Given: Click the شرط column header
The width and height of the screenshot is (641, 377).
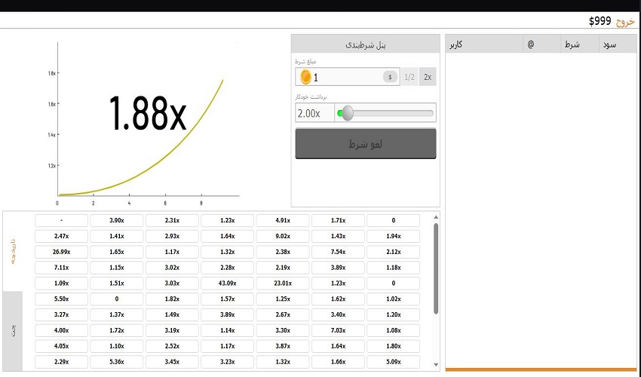Looking at the screenshot, I should tap(572, 44).
